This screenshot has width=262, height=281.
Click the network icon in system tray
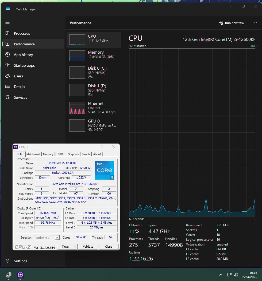tap(229, 275)
